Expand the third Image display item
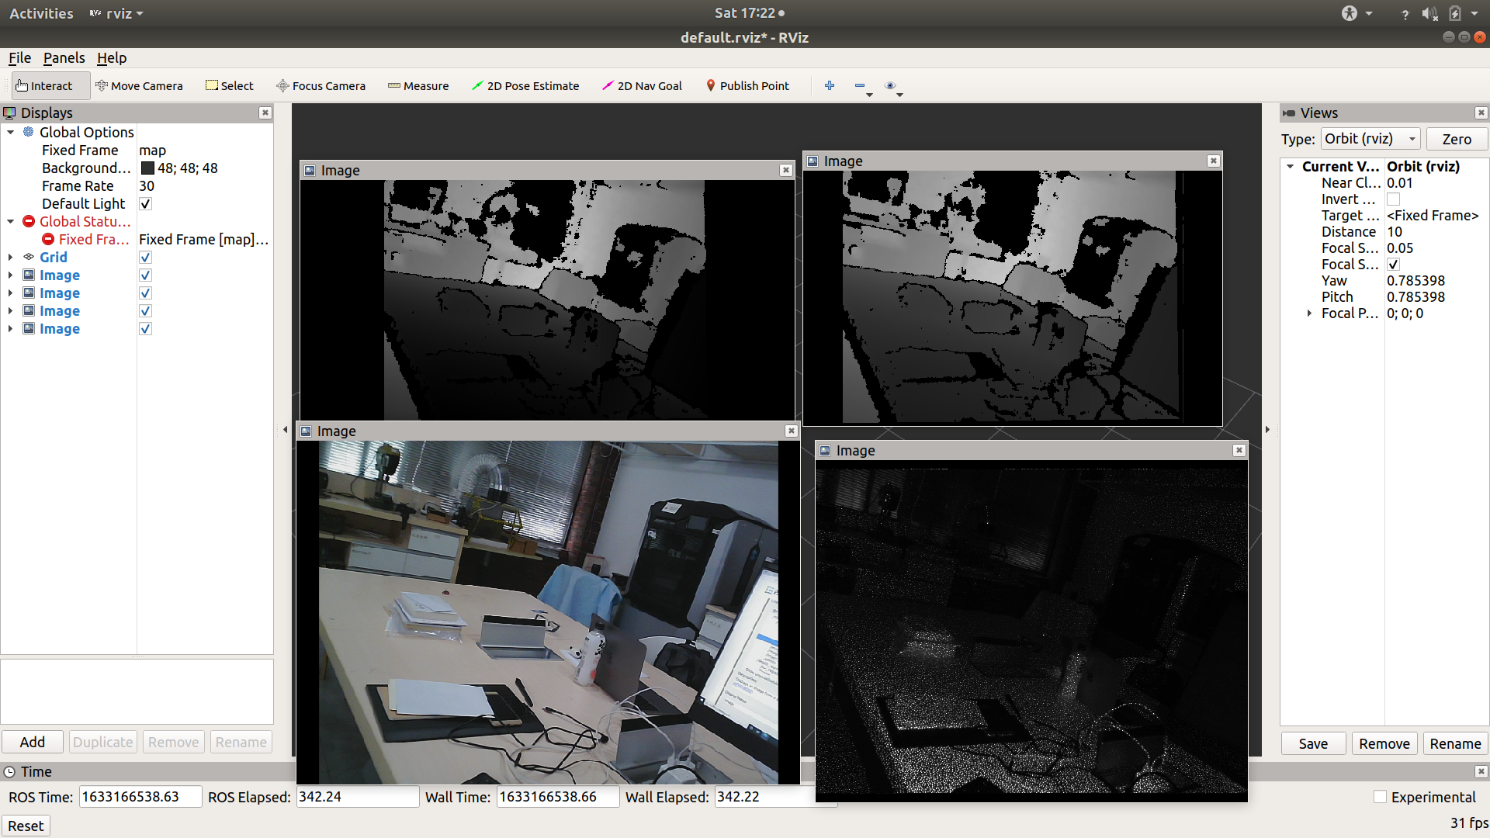Screen dimensions: 1490x838 click(11, 311)
